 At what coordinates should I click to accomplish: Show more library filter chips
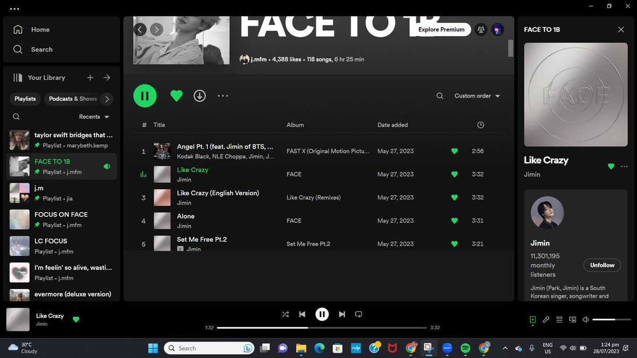(107, 99)
